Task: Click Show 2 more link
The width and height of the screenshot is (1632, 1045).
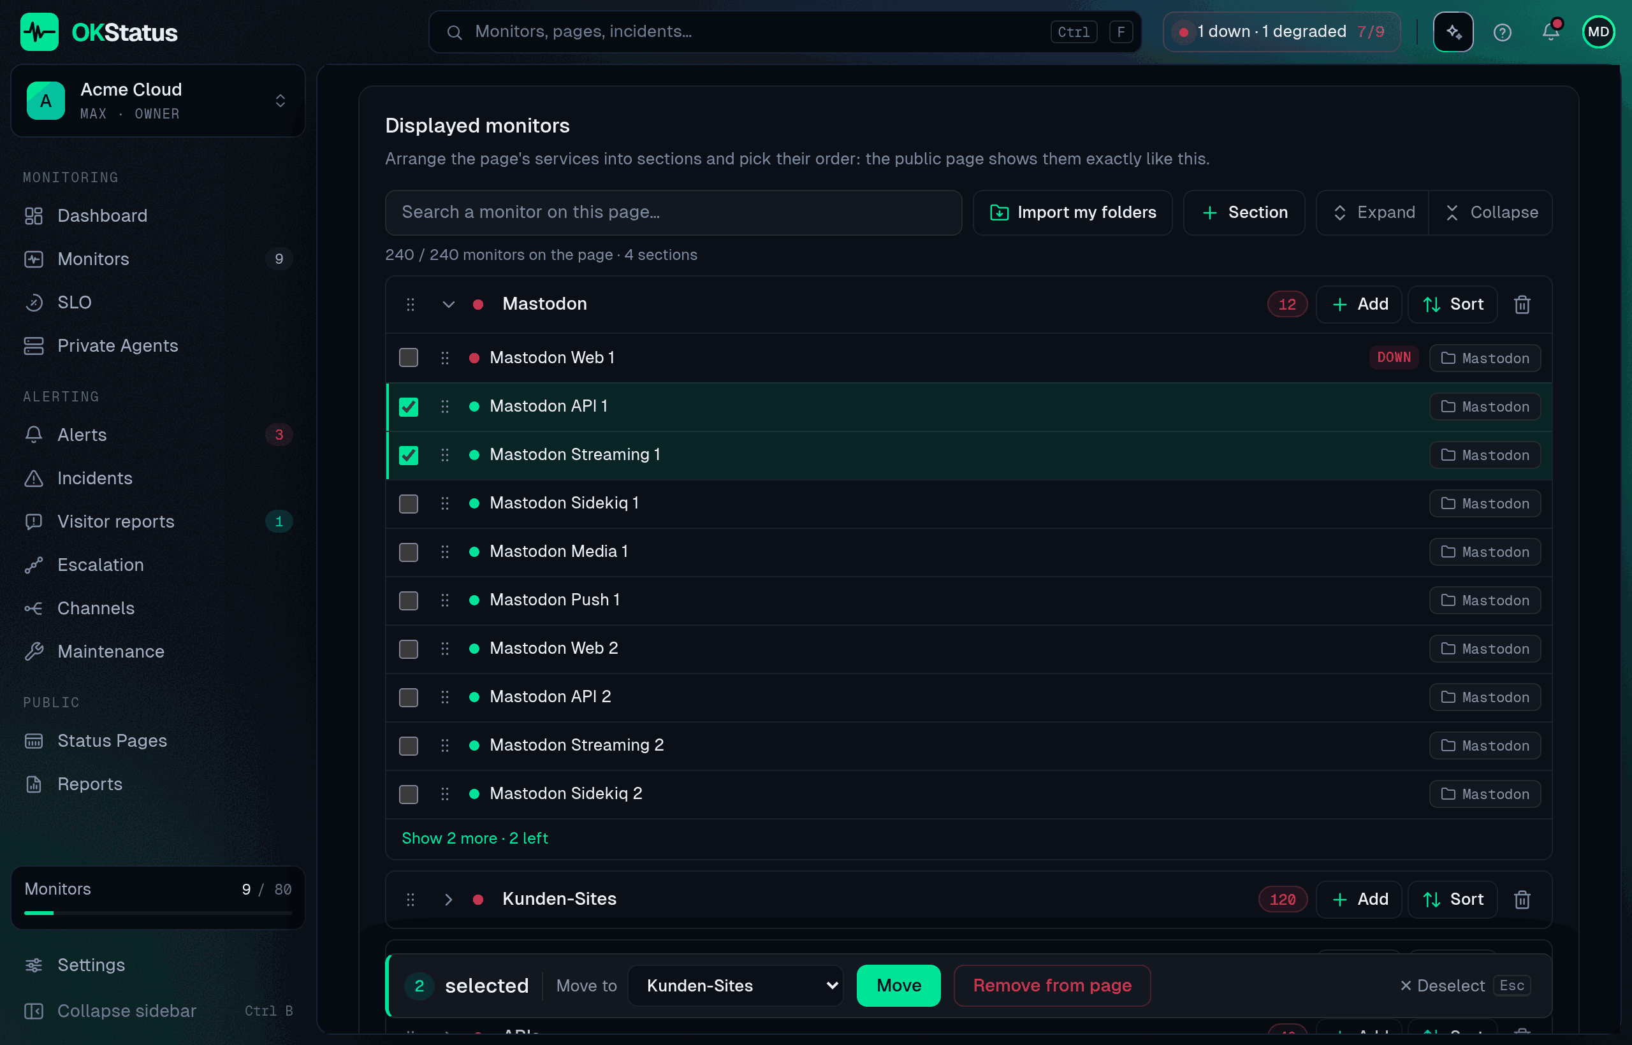Action: [474, 838]
